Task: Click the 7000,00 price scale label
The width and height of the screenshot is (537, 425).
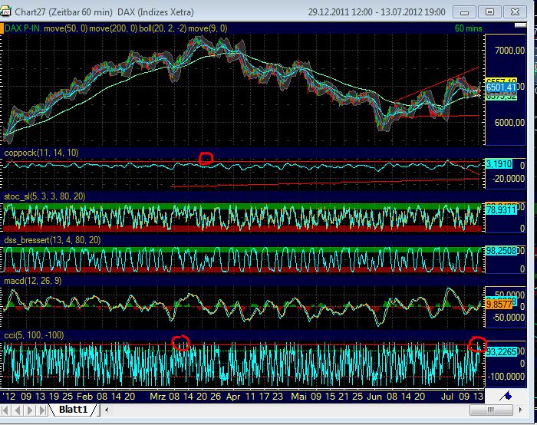Action: [509, 51]
